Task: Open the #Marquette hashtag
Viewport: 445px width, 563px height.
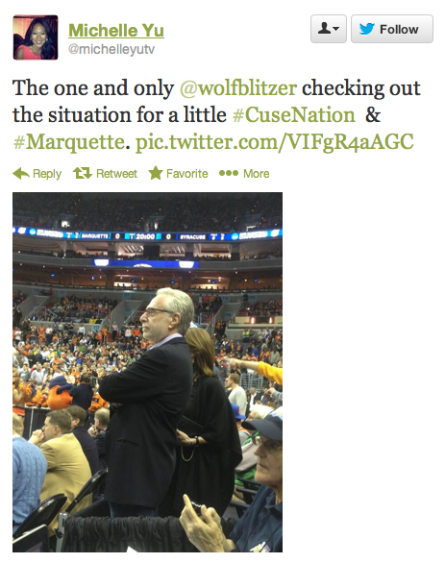Action: (x=69, y=142)
